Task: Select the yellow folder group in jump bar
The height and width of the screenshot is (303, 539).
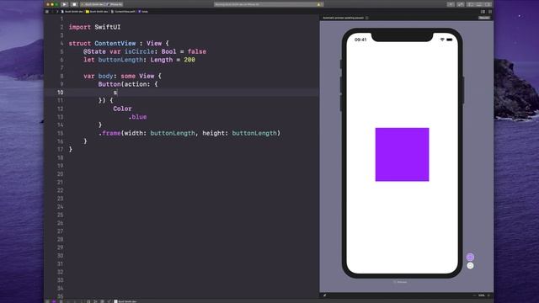Action: pos(97,11)
